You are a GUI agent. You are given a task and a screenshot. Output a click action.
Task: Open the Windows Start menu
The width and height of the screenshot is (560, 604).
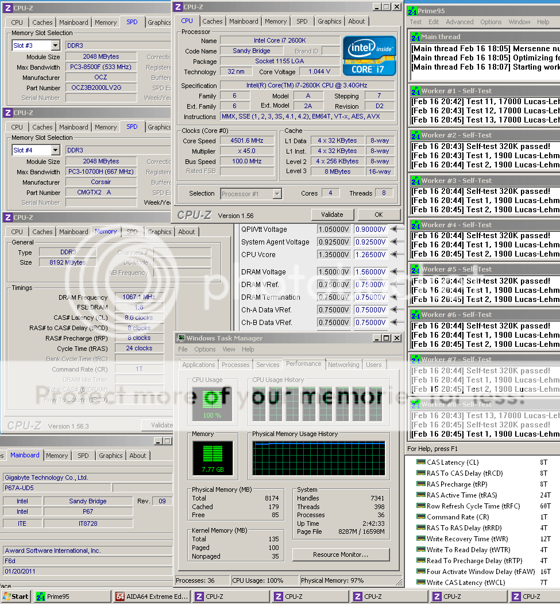(16, 597)
